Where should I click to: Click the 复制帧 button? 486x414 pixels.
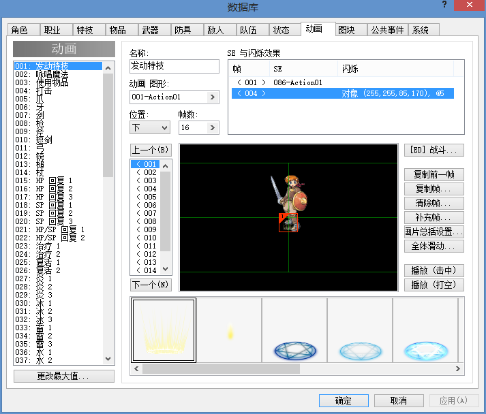click(x=434, y=189)
